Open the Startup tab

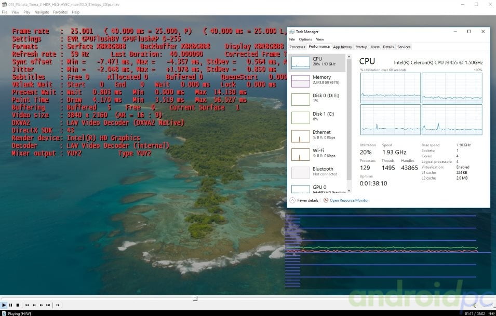[x=361, y=47]
